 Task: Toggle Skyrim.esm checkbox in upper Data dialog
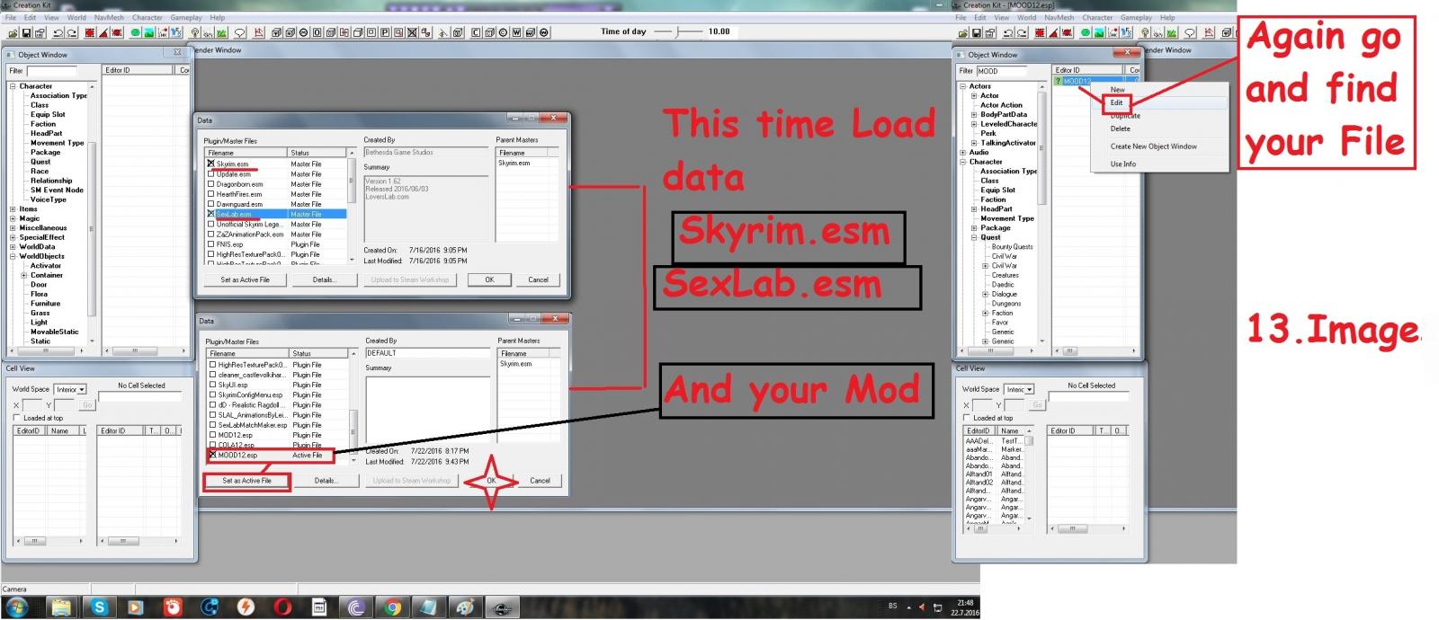pos(211,164)
